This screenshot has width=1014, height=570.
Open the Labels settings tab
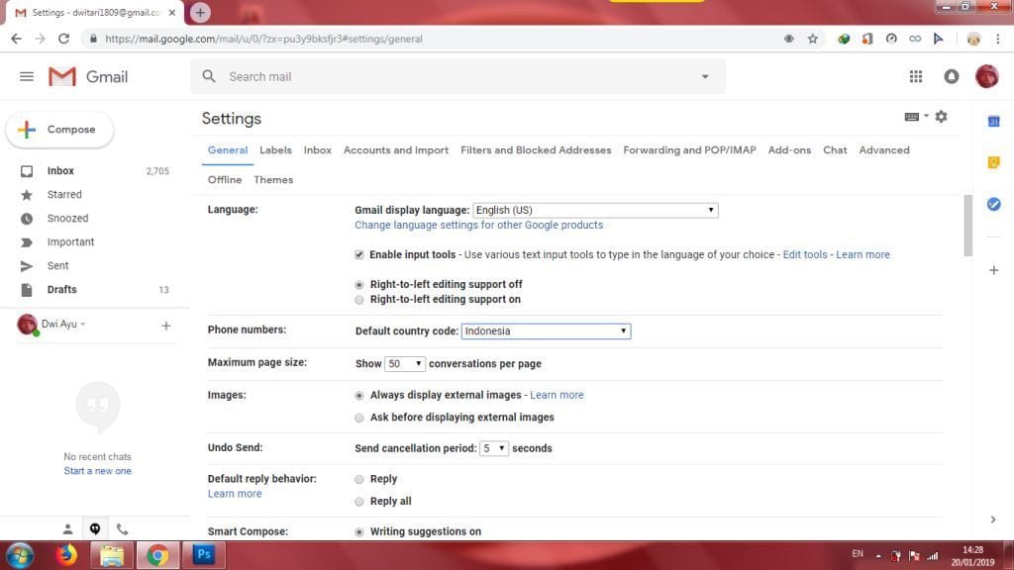tap(275, 150)
